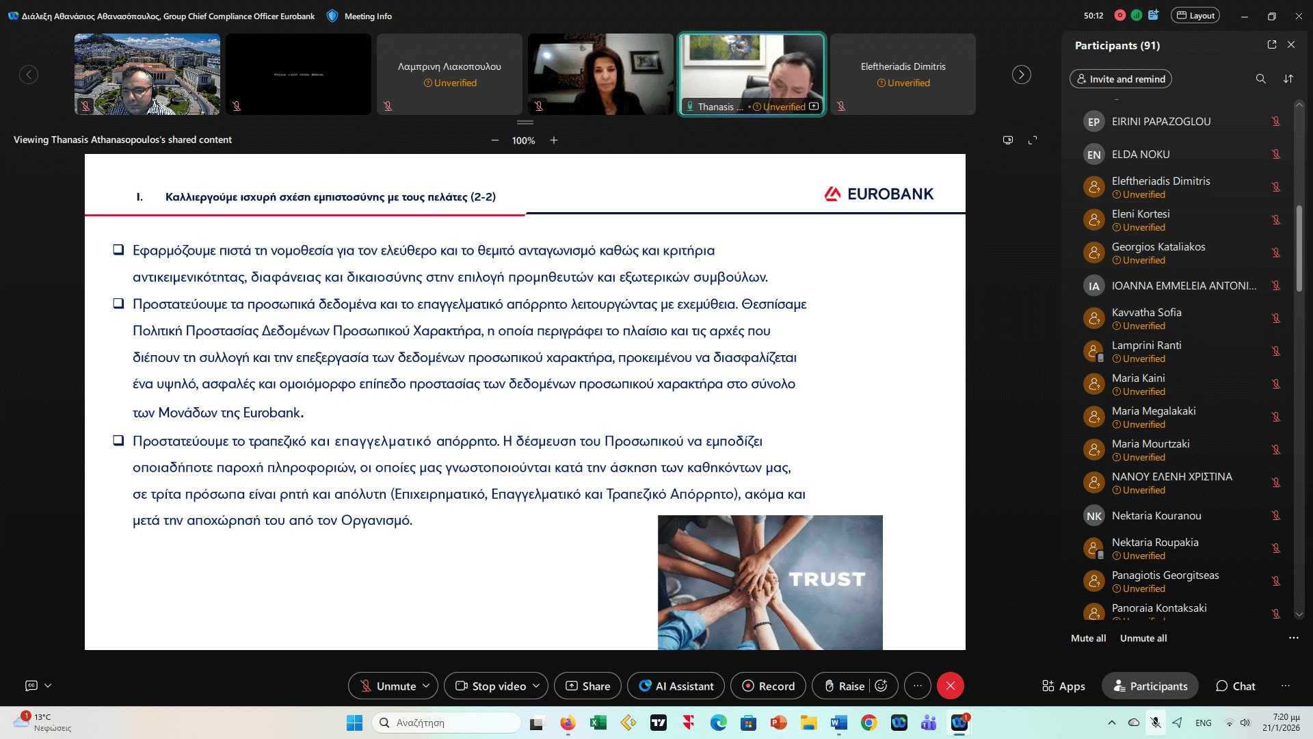This screenshot has width=1313, height=739.
Task: Open the Layout options button
Action: [x=1195, y=16]
